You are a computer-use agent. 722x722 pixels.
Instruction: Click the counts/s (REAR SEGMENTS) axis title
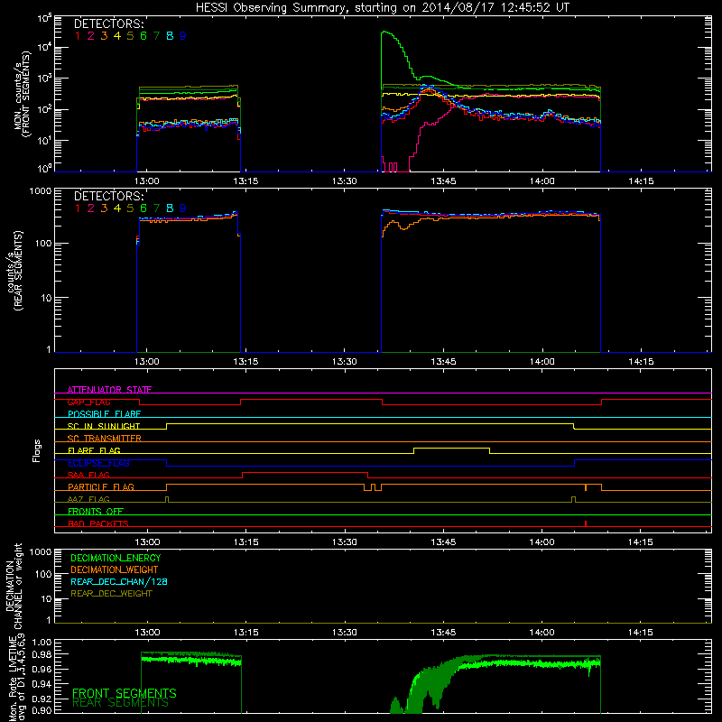click(x=14, y=270)
